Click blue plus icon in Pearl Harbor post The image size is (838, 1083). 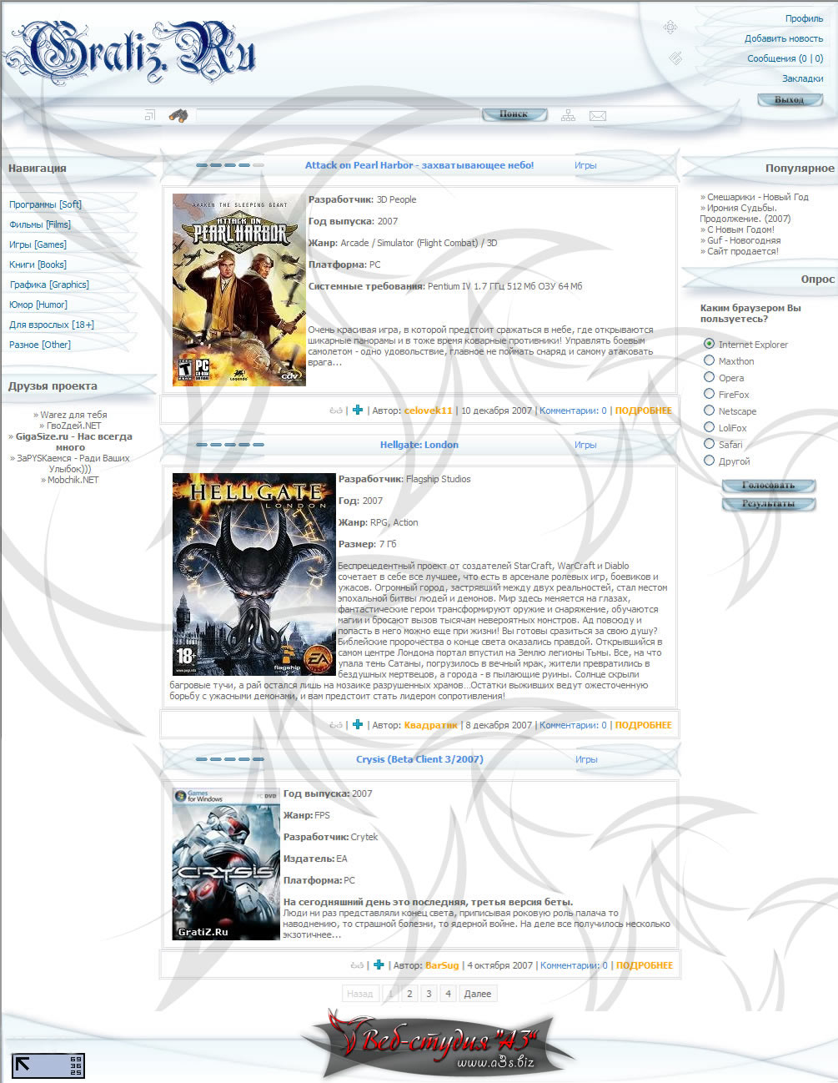(358, 410)
